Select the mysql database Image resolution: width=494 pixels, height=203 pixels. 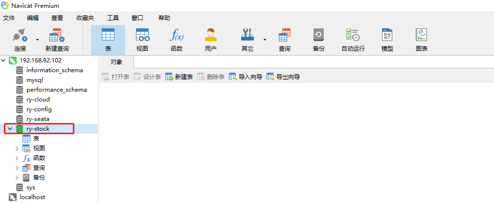coord(35,80)
